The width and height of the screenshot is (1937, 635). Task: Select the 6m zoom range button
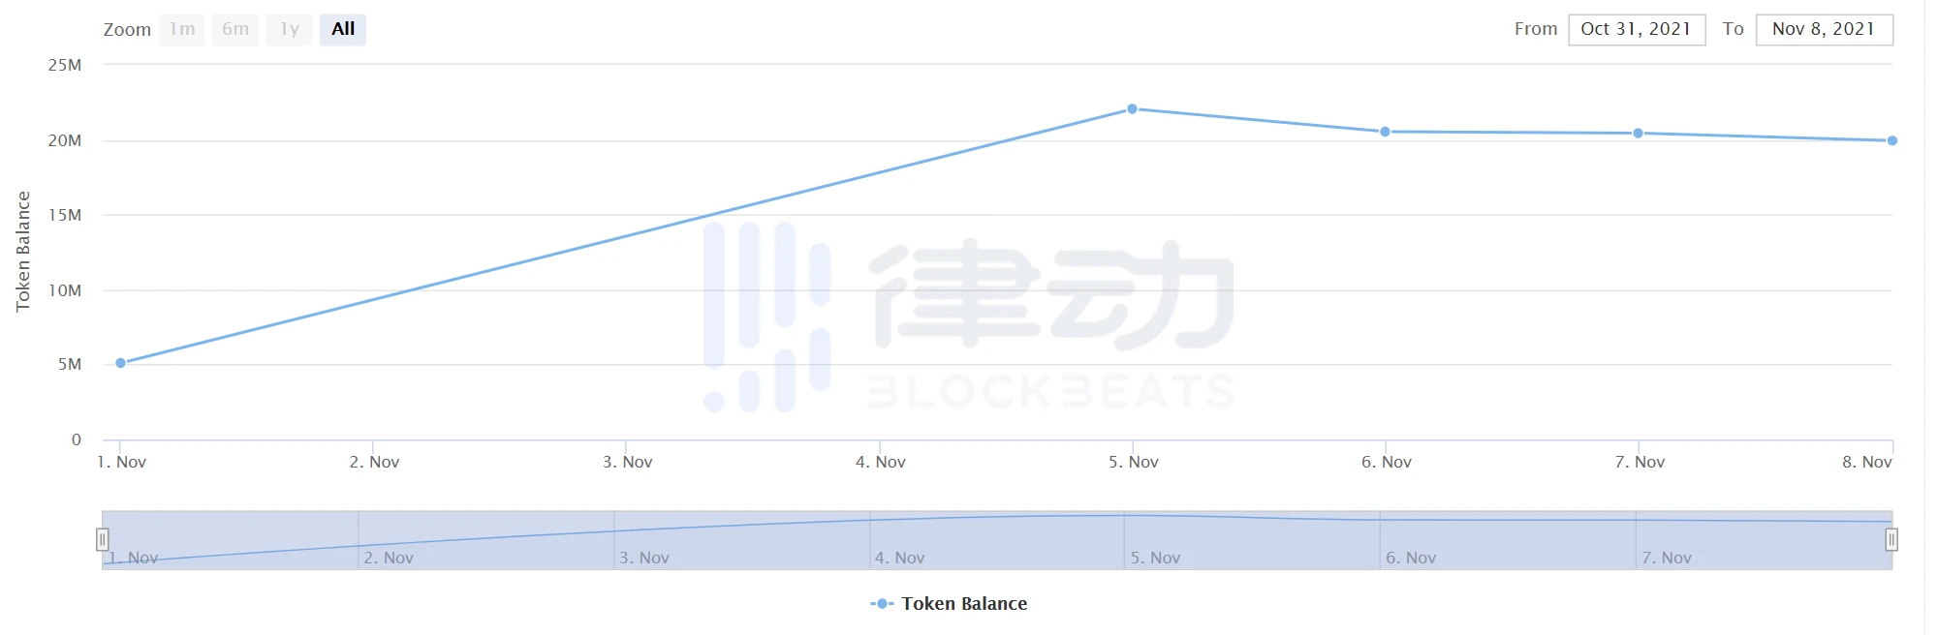click(235, 29)
